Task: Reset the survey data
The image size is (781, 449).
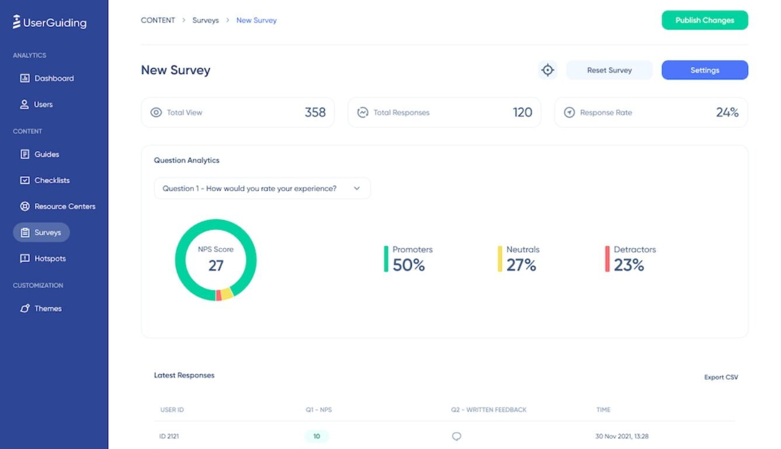Action: coord(609,69)
